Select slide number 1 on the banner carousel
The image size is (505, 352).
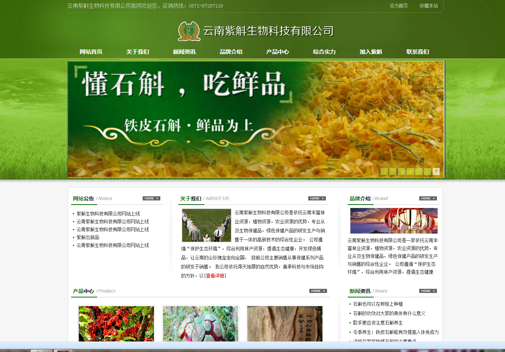pos(384,171)
